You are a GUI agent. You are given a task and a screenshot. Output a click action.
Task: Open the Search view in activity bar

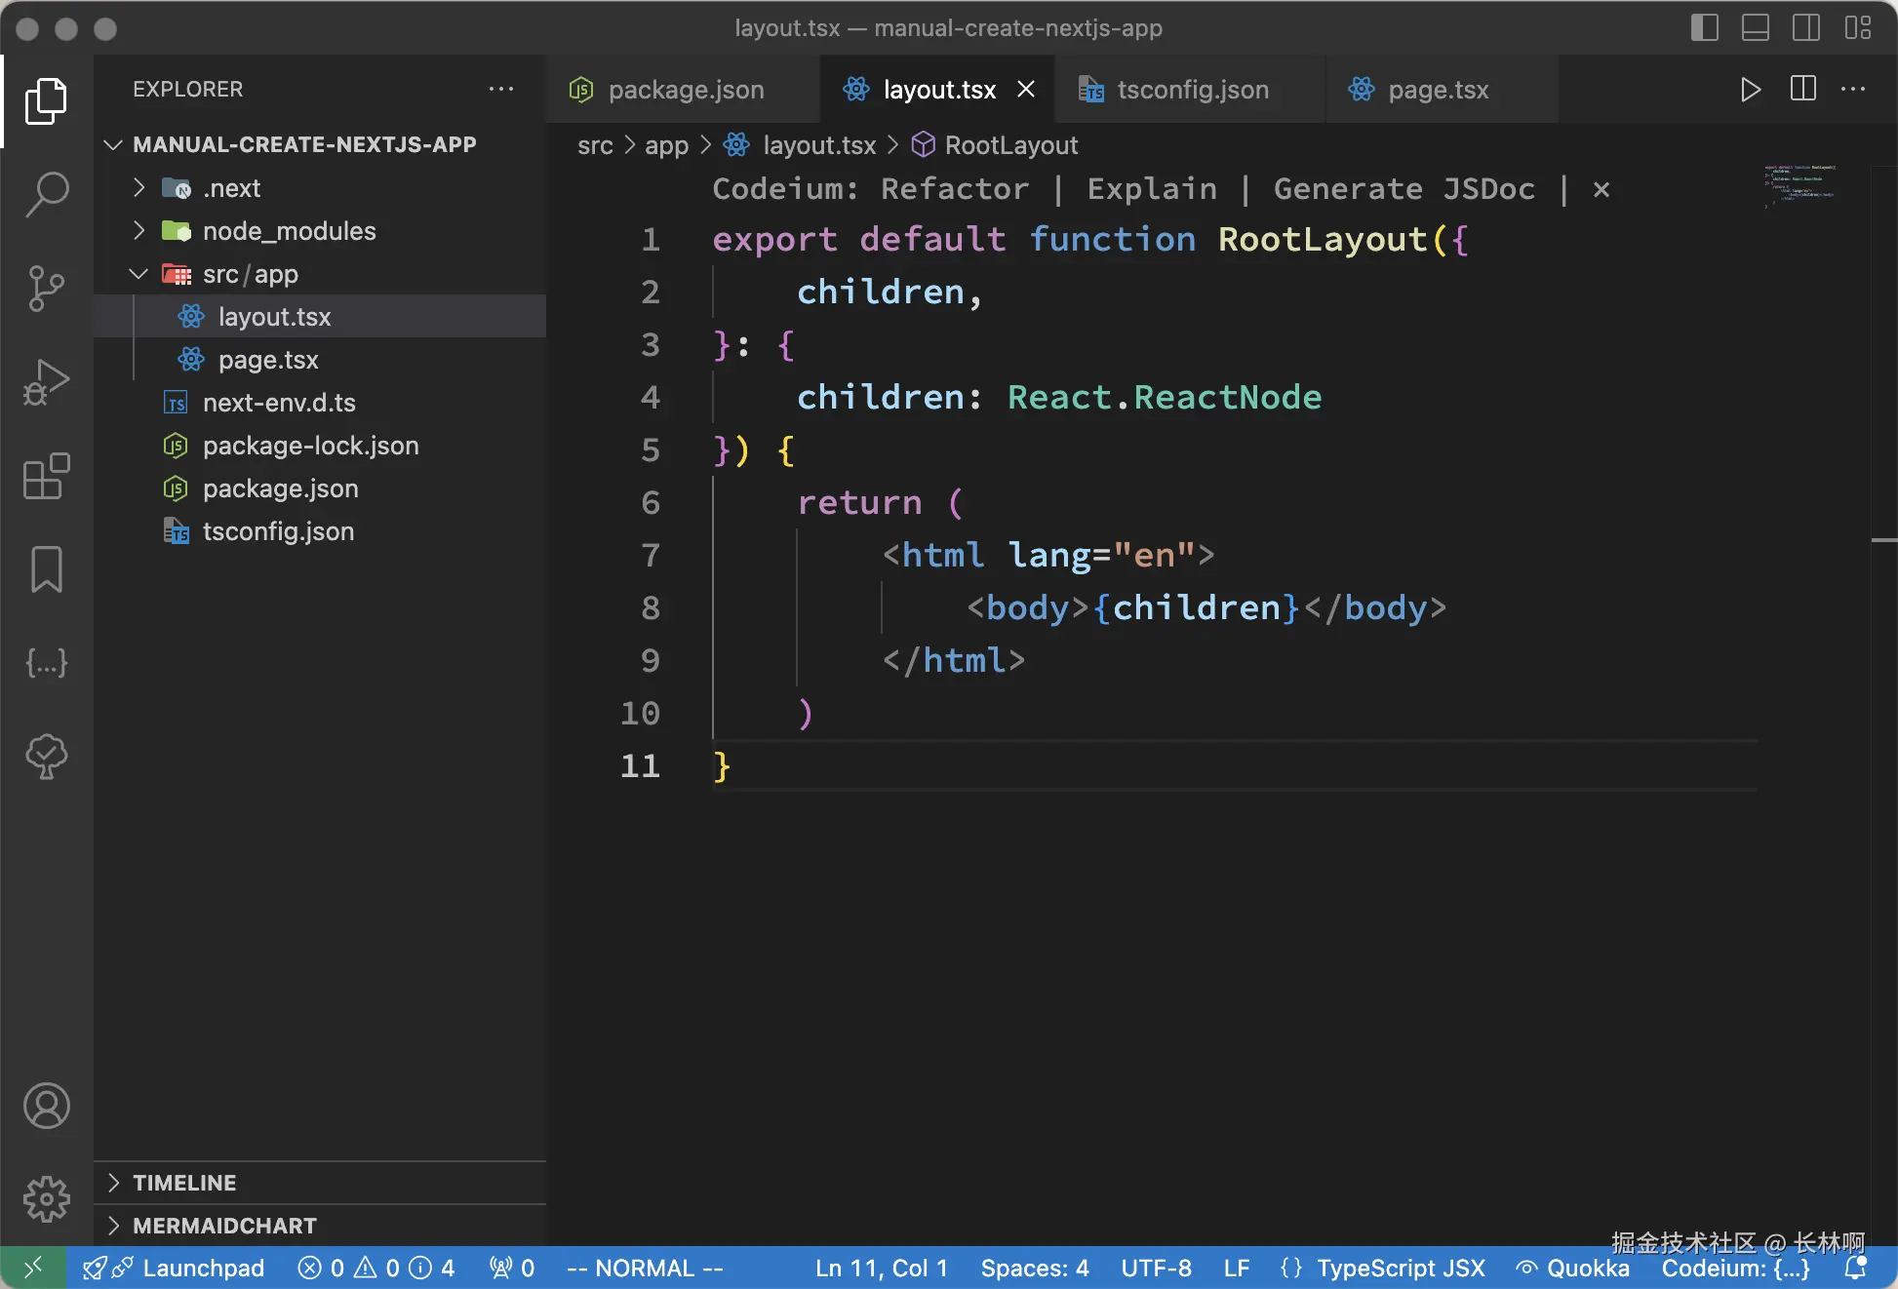(x=46, y=194)
